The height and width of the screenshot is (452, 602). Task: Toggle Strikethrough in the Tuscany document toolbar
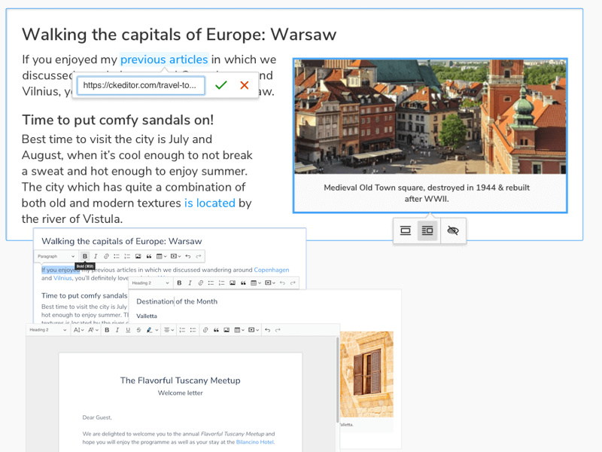[x=138, y=330]
